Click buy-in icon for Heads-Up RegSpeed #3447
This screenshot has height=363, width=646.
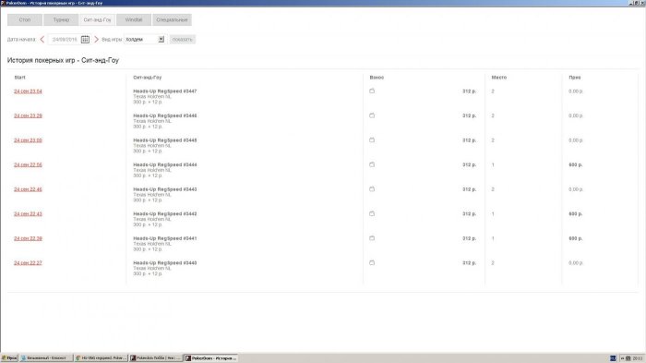(372, 91)
